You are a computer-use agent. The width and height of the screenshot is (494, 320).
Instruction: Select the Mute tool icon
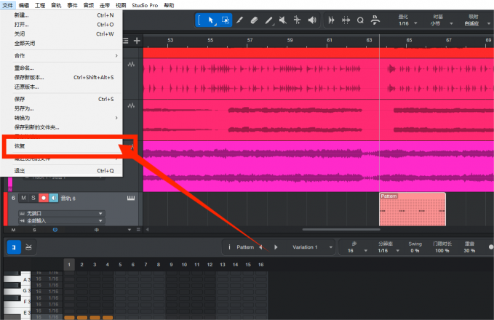283,20
